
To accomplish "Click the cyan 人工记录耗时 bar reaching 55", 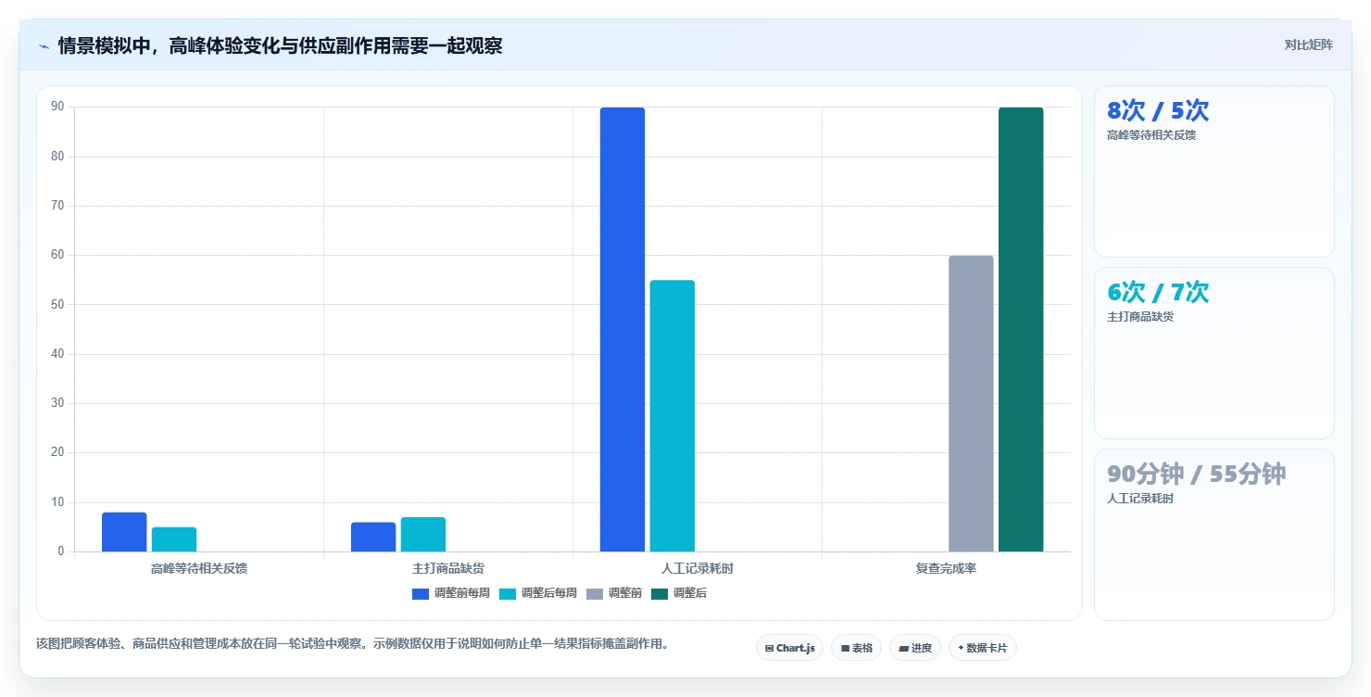I will (x=673, y=416).
